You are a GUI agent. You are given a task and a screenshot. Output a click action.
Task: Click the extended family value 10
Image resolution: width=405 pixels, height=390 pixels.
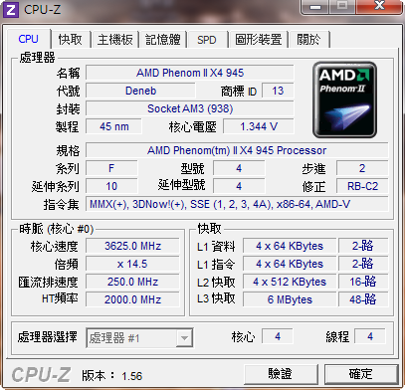(111, 186)
